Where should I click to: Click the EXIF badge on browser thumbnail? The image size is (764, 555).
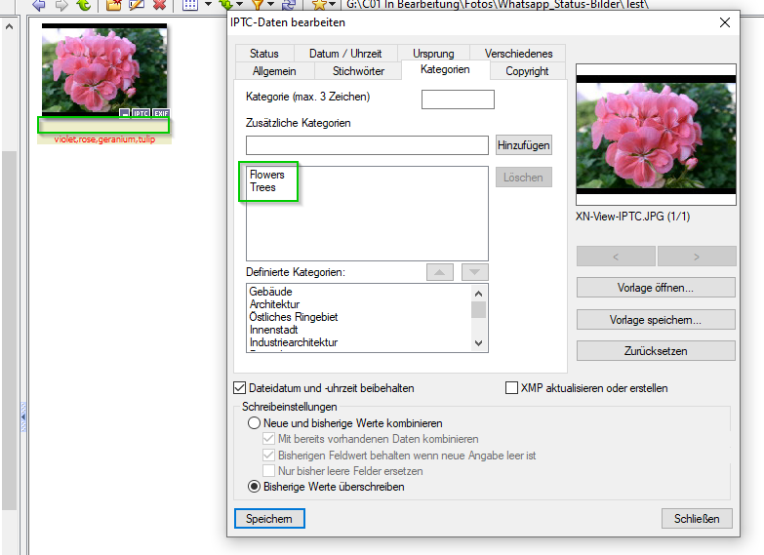coord(161,113)
